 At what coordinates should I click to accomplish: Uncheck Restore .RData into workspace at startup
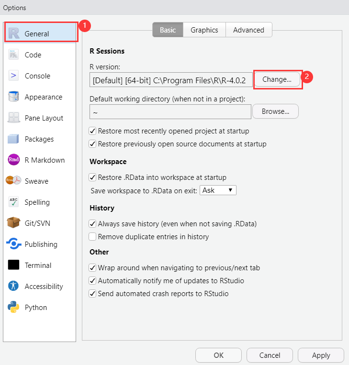tap(92, 177)
